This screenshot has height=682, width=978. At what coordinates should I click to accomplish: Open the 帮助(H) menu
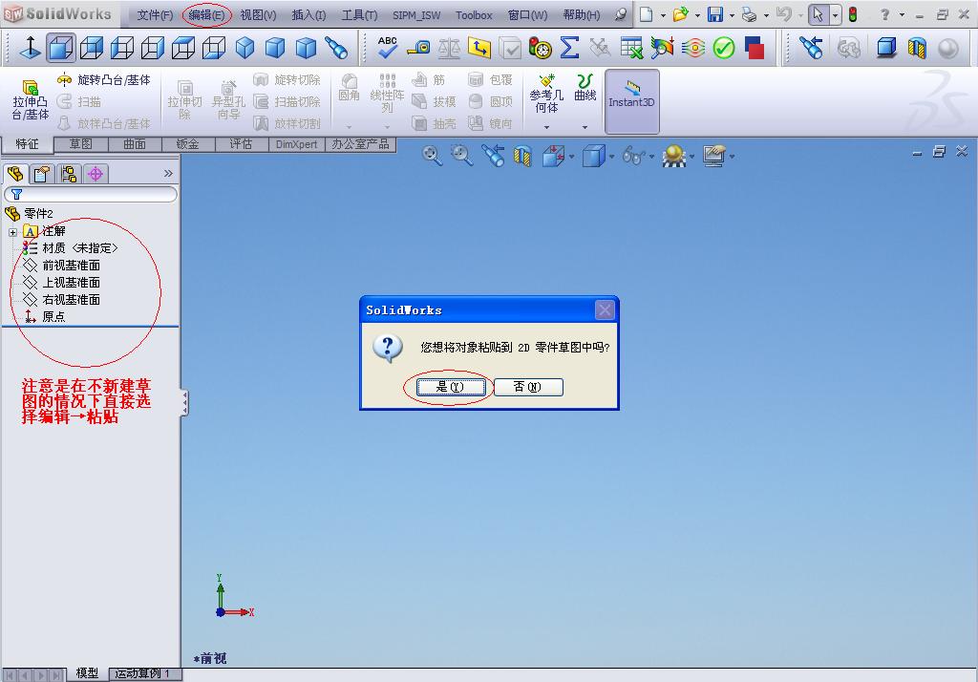pos(582,15)
